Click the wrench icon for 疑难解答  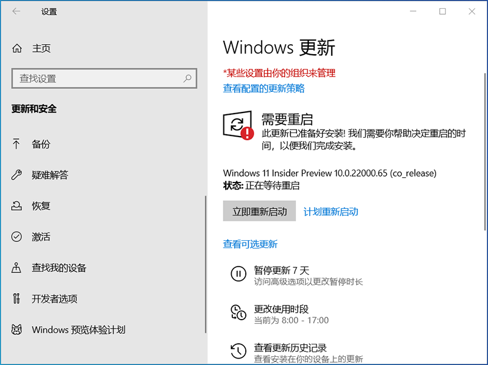(17, 175)
